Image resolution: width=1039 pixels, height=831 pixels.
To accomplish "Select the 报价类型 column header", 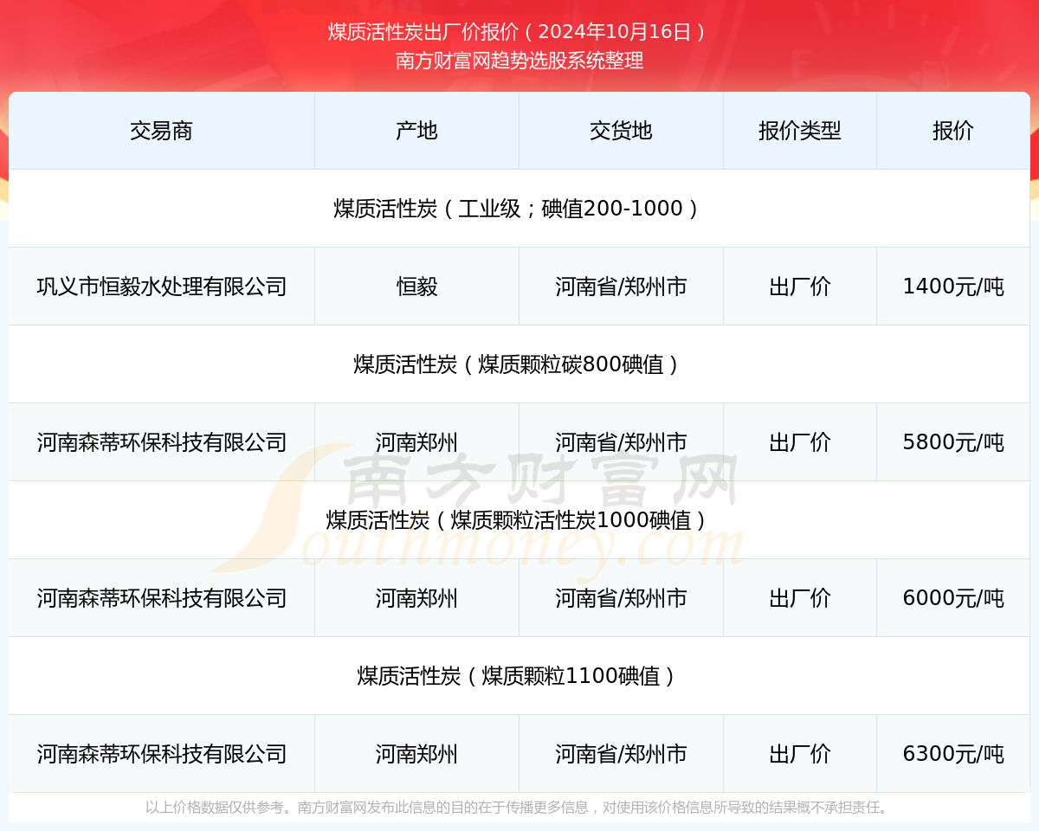I will (x=800, y=131).
